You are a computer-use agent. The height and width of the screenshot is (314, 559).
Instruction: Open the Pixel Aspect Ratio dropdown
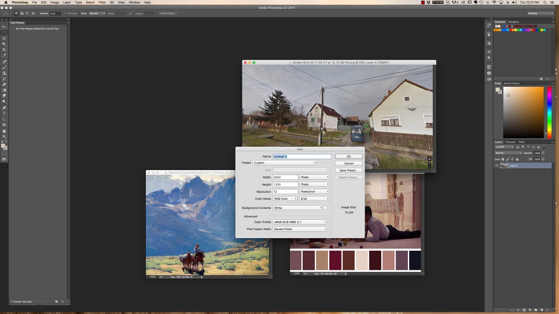pos(300,229)
